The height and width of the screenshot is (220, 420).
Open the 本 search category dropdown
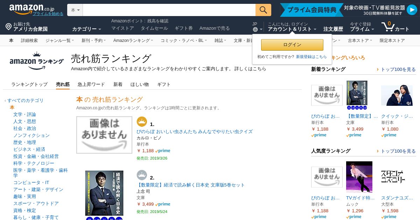(x=75, y=10)
